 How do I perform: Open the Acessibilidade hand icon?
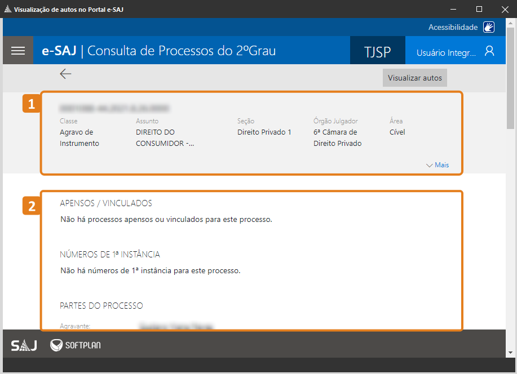pos(489,27)
